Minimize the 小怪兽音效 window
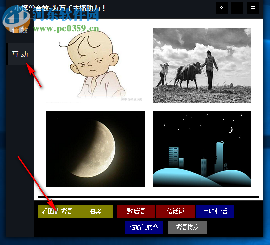Image resolution: width=270 pixels, height=245 pixels. coord(237,8)
